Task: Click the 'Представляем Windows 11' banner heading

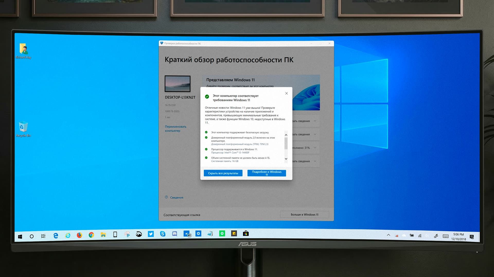Action: pyautogui.click(x=230, y=80)
